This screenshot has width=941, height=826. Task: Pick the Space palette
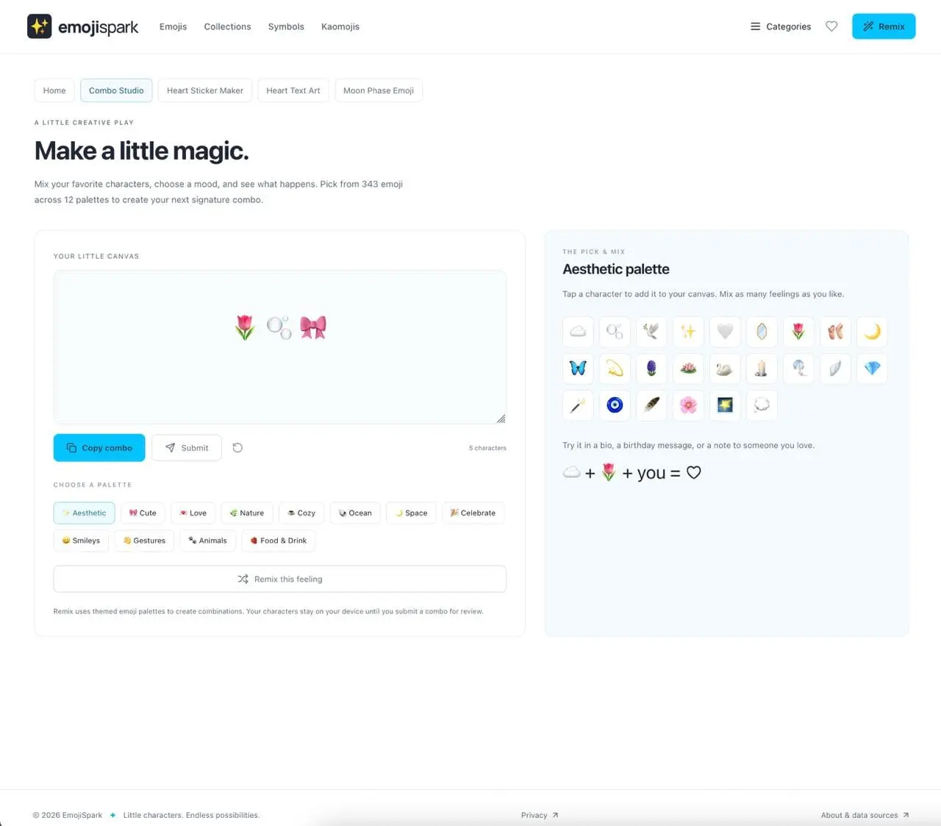[x=411, y=513]
